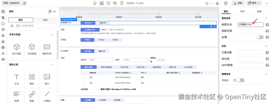Move selected TinyFormItem down
The height and width of the screenshot is (104, 270).
[208, 26]
